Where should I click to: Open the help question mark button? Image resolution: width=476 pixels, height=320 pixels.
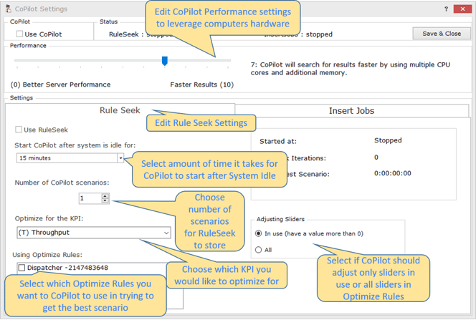(446, 9)
